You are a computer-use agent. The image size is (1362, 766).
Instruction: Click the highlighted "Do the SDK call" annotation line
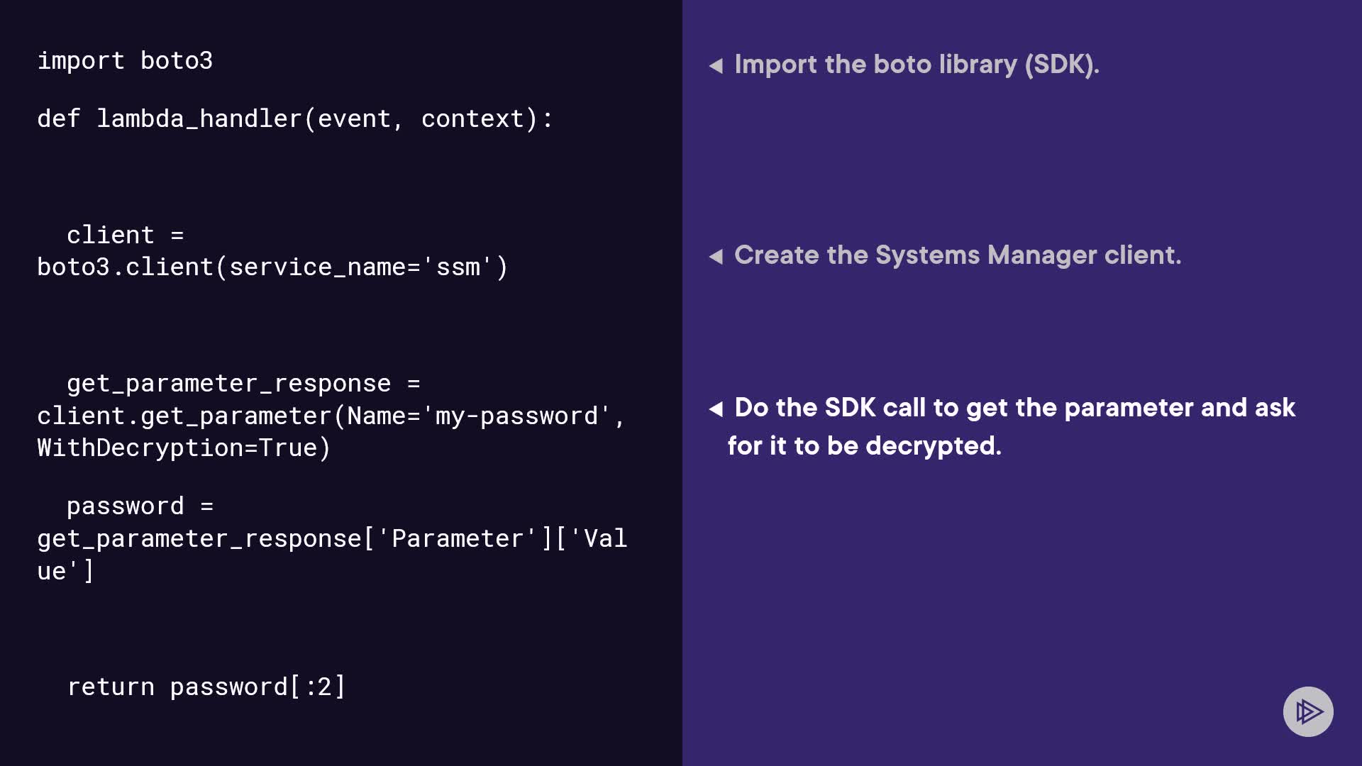[1014, 408]
